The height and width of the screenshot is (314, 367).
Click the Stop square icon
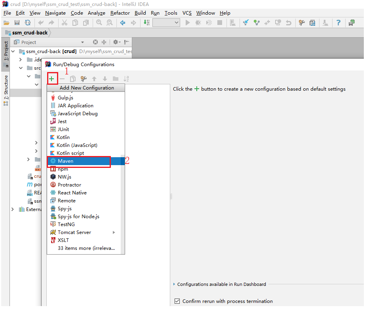tap(220, 23)
